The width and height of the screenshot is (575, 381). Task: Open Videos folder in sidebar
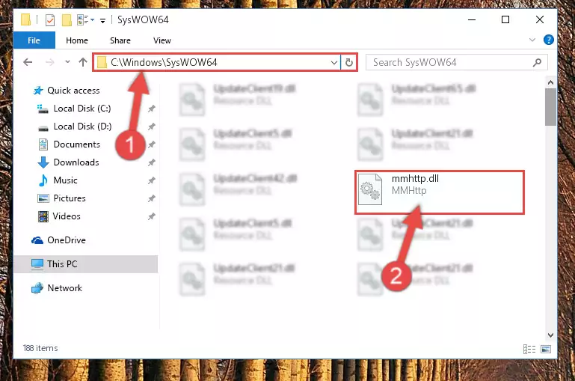(x=67, y=216)
